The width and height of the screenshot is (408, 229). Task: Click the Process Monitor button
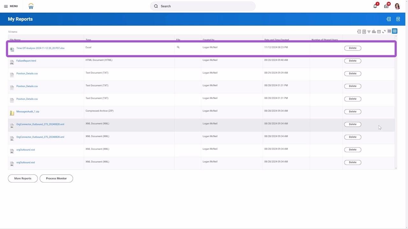56,178
